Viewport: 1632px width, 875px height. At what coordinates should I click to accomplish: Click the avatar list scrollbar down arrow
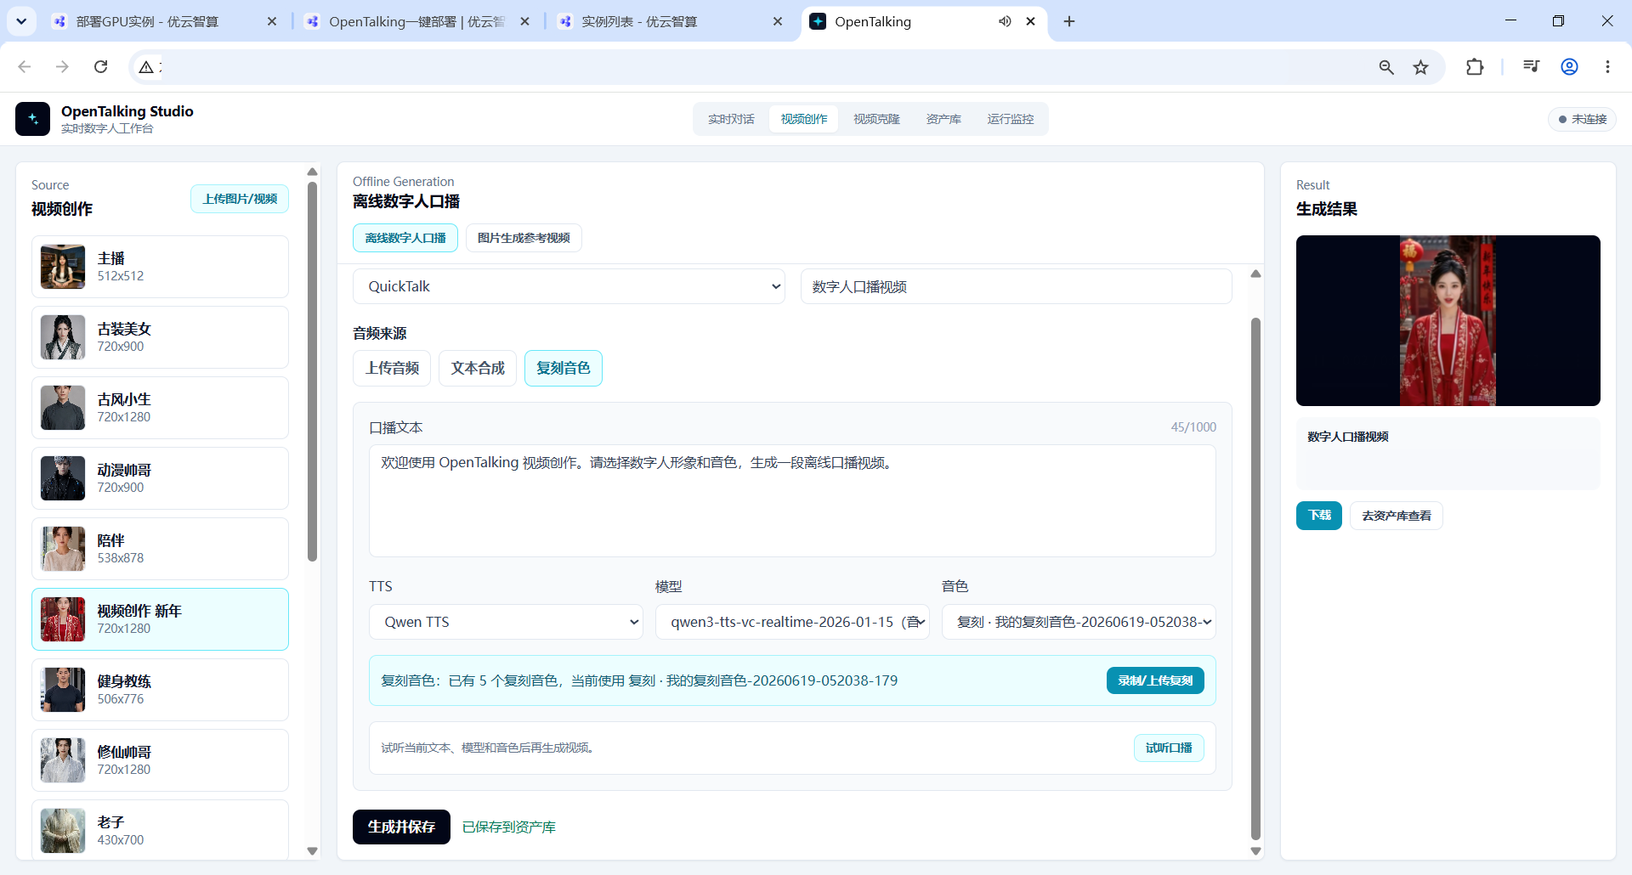point(312,850)
